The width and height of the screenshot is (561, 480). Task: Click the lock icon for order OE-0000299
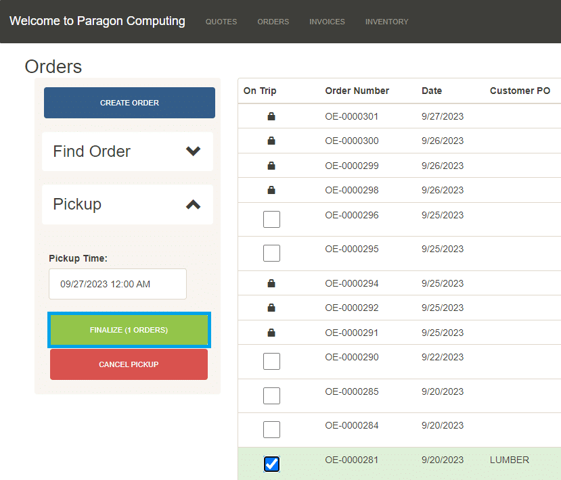pos(271,166)
